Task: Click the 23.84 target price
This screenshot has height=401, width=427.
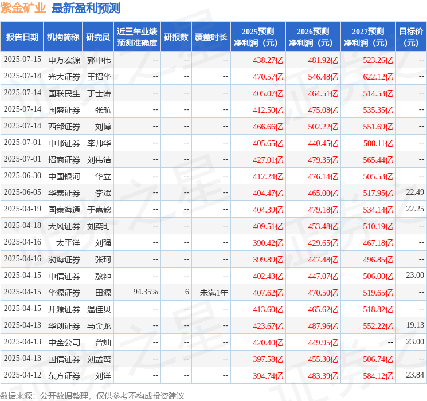Action: click(415, 375)
